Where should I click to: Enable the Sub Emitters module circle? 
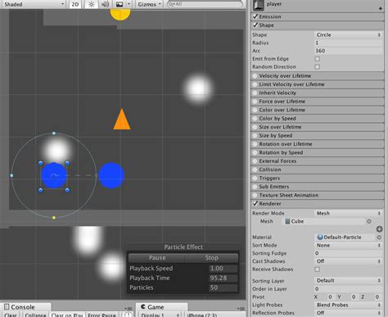pos(255,187)
